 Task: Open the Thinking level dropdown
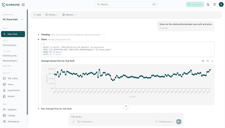165,122
